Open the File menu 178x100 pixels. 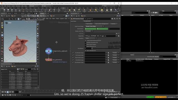pos(2,6)
